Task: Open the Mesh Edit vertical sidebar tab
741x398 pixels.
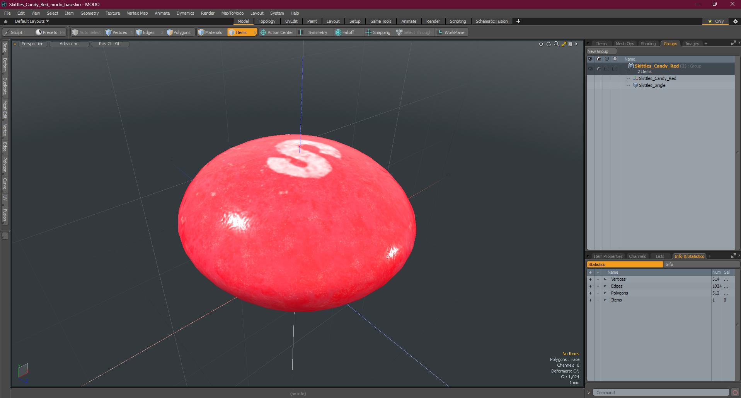Action: (x=5, y=110)
